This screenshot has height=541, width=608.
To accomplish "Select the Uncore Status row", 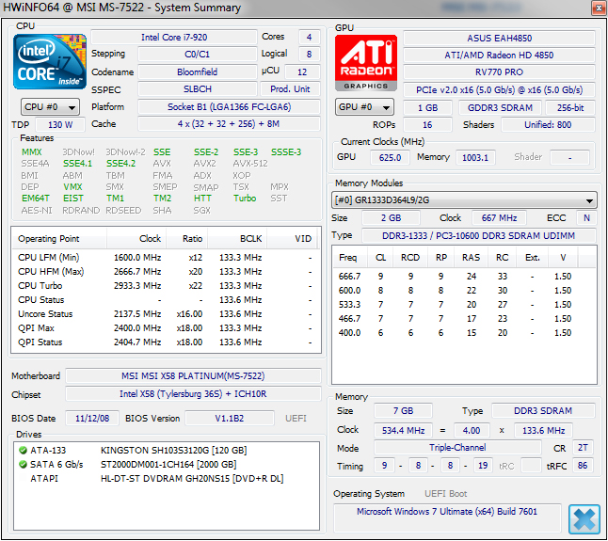I will (166, 314).
